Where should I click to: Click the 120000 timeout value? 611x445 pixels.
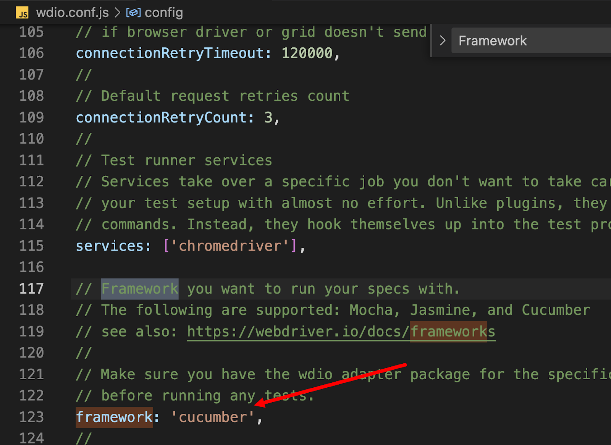pyautogui.click(x=307, y=53)
